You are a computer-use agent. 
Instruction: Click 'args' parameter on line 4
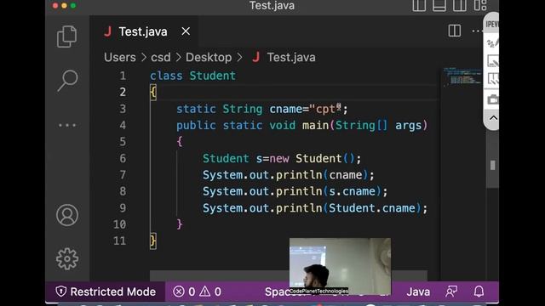point(408,125)
